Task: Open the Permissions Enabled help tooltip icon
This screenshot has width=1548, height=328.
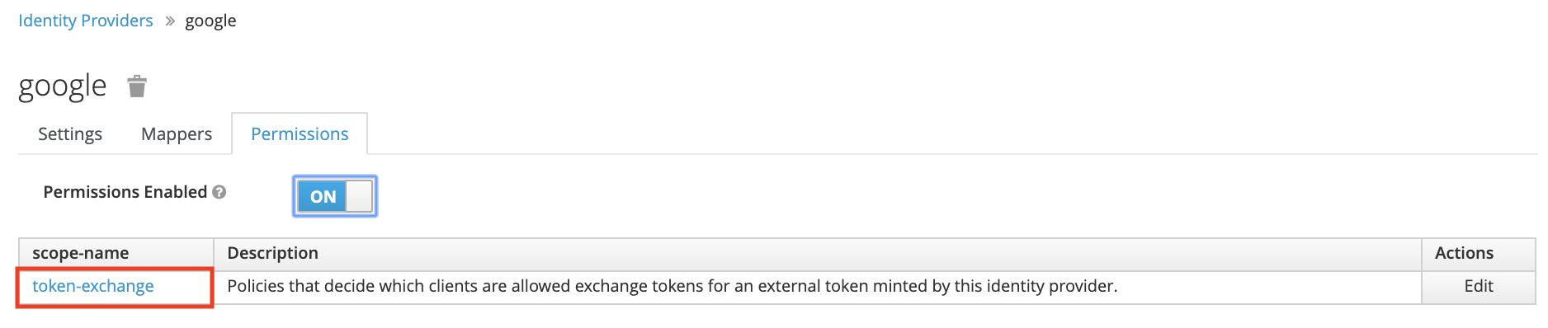Action: pos(219,192)
